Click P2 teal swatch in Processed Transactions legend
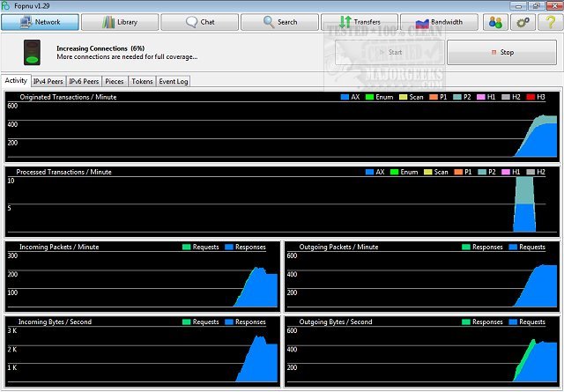The width and height of the screenshot is (564, 392). pos(482,173)
